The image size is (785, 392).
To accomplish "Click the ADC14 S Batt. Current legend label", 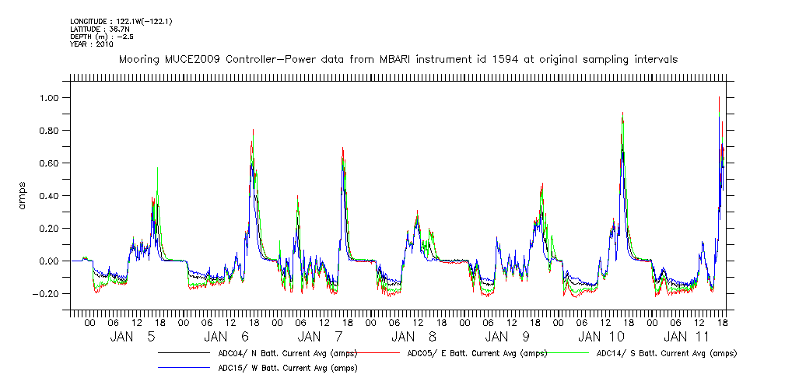I will point(666,353).
